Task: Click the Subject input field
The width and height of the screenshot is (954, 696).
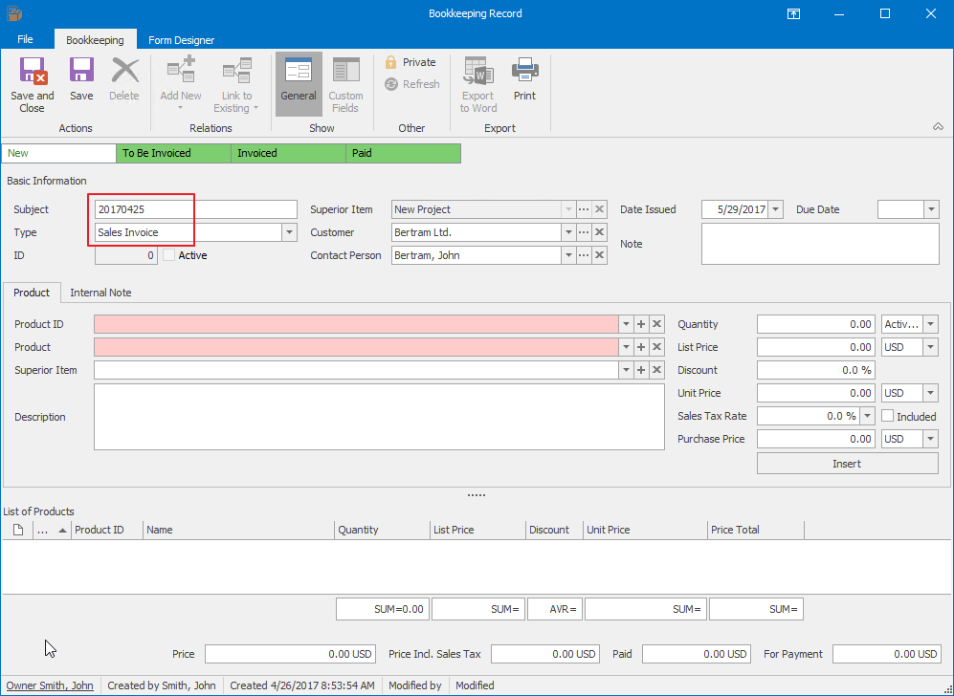Action: (x=196, y=209)
